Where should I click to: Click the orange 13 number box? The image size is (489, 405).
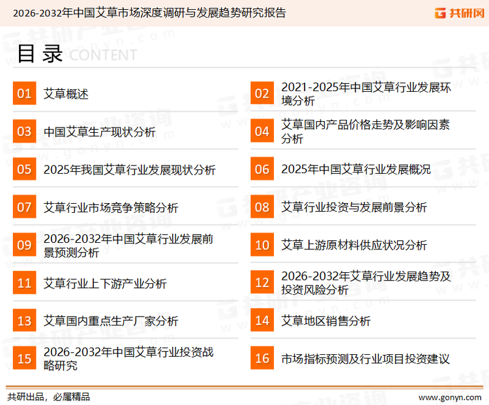(x=24, y=320)
